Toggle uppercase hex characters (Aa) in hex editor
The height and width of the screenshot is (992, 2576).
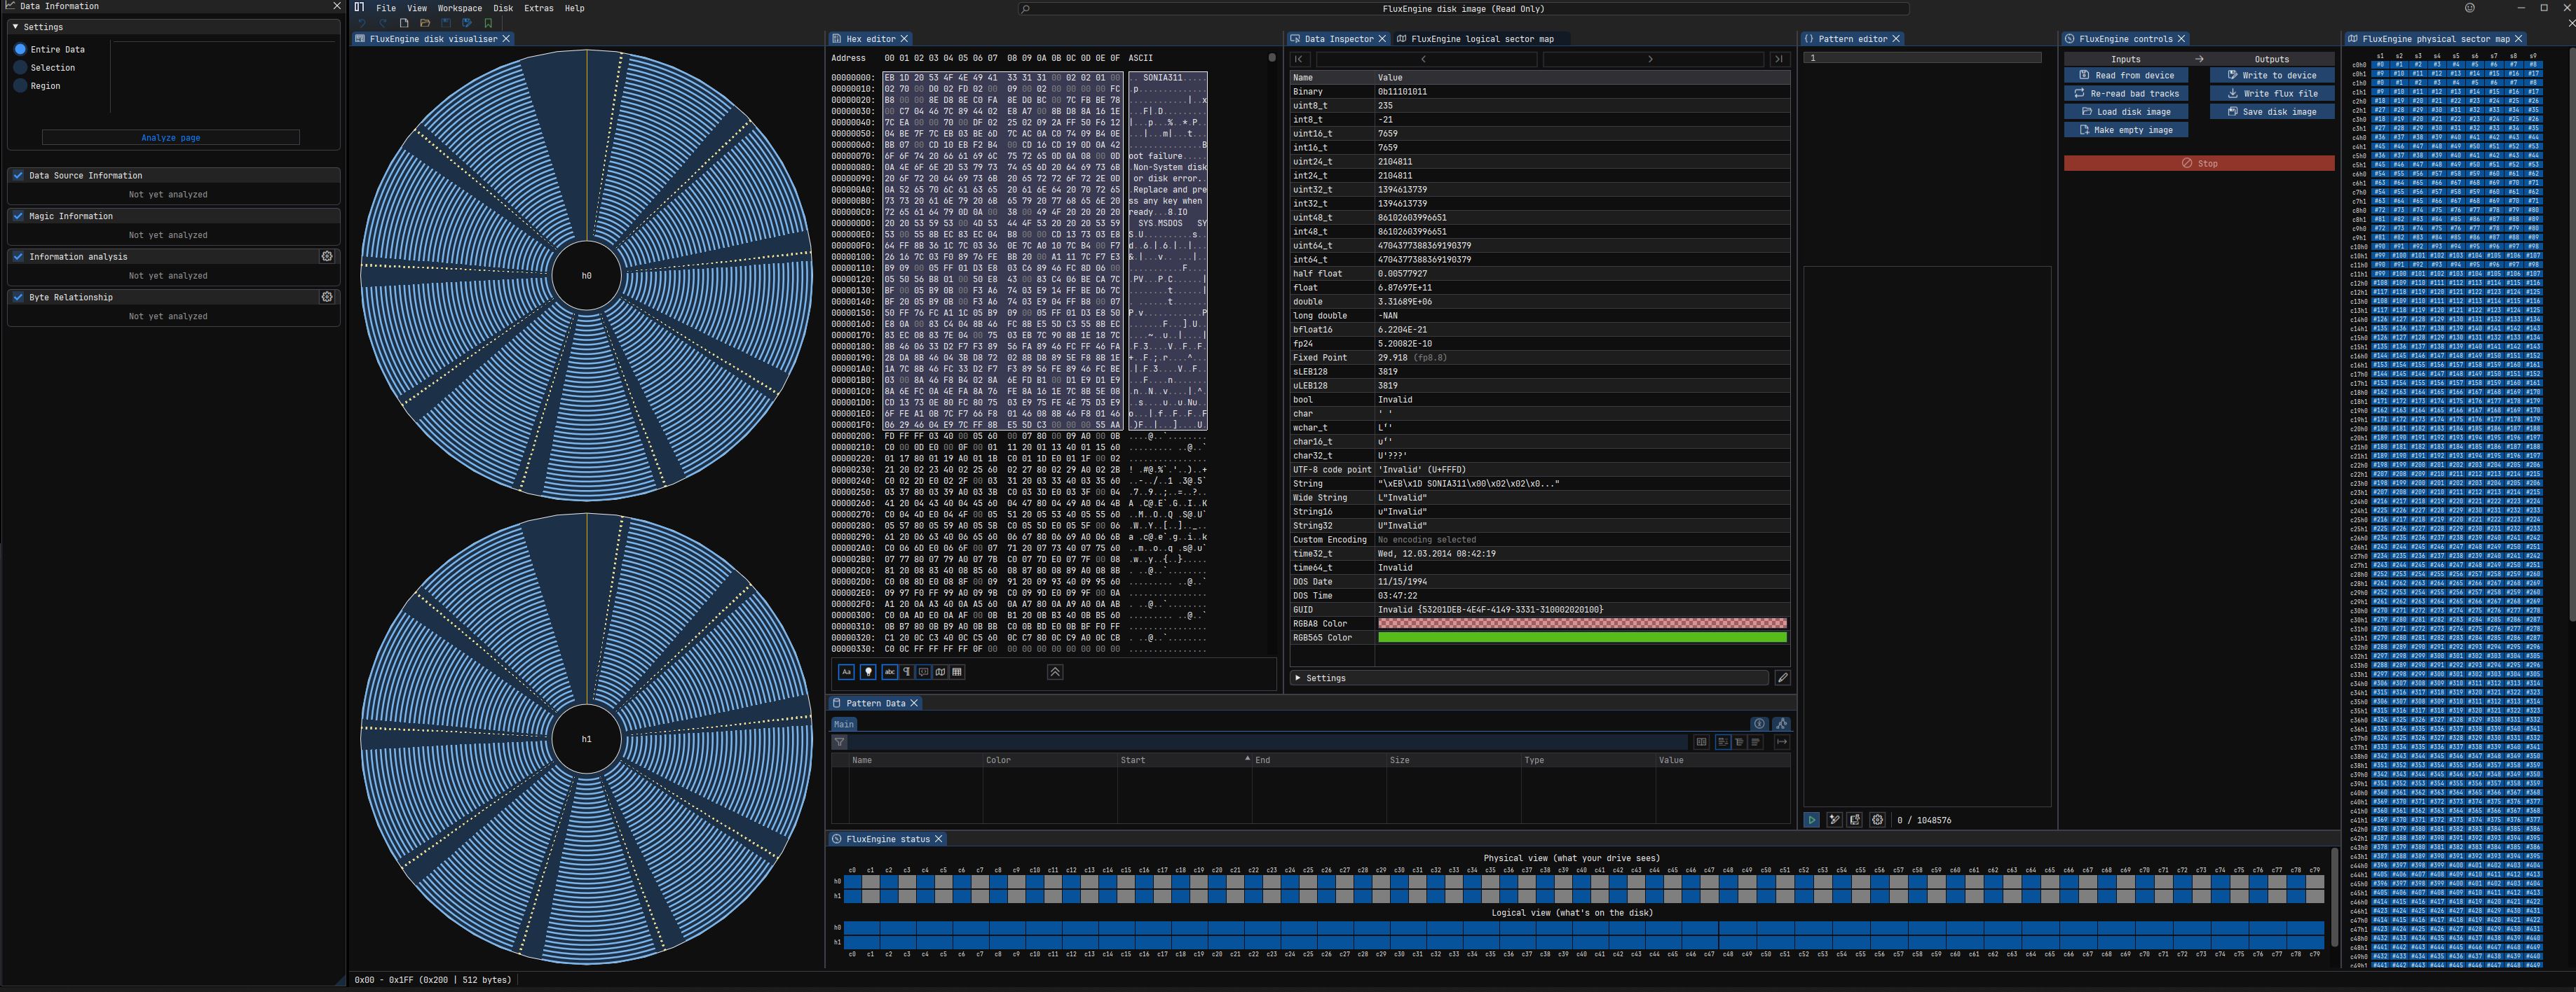846,672
